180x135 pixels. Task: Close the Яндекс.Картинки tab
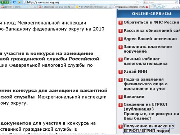(110, 7)
